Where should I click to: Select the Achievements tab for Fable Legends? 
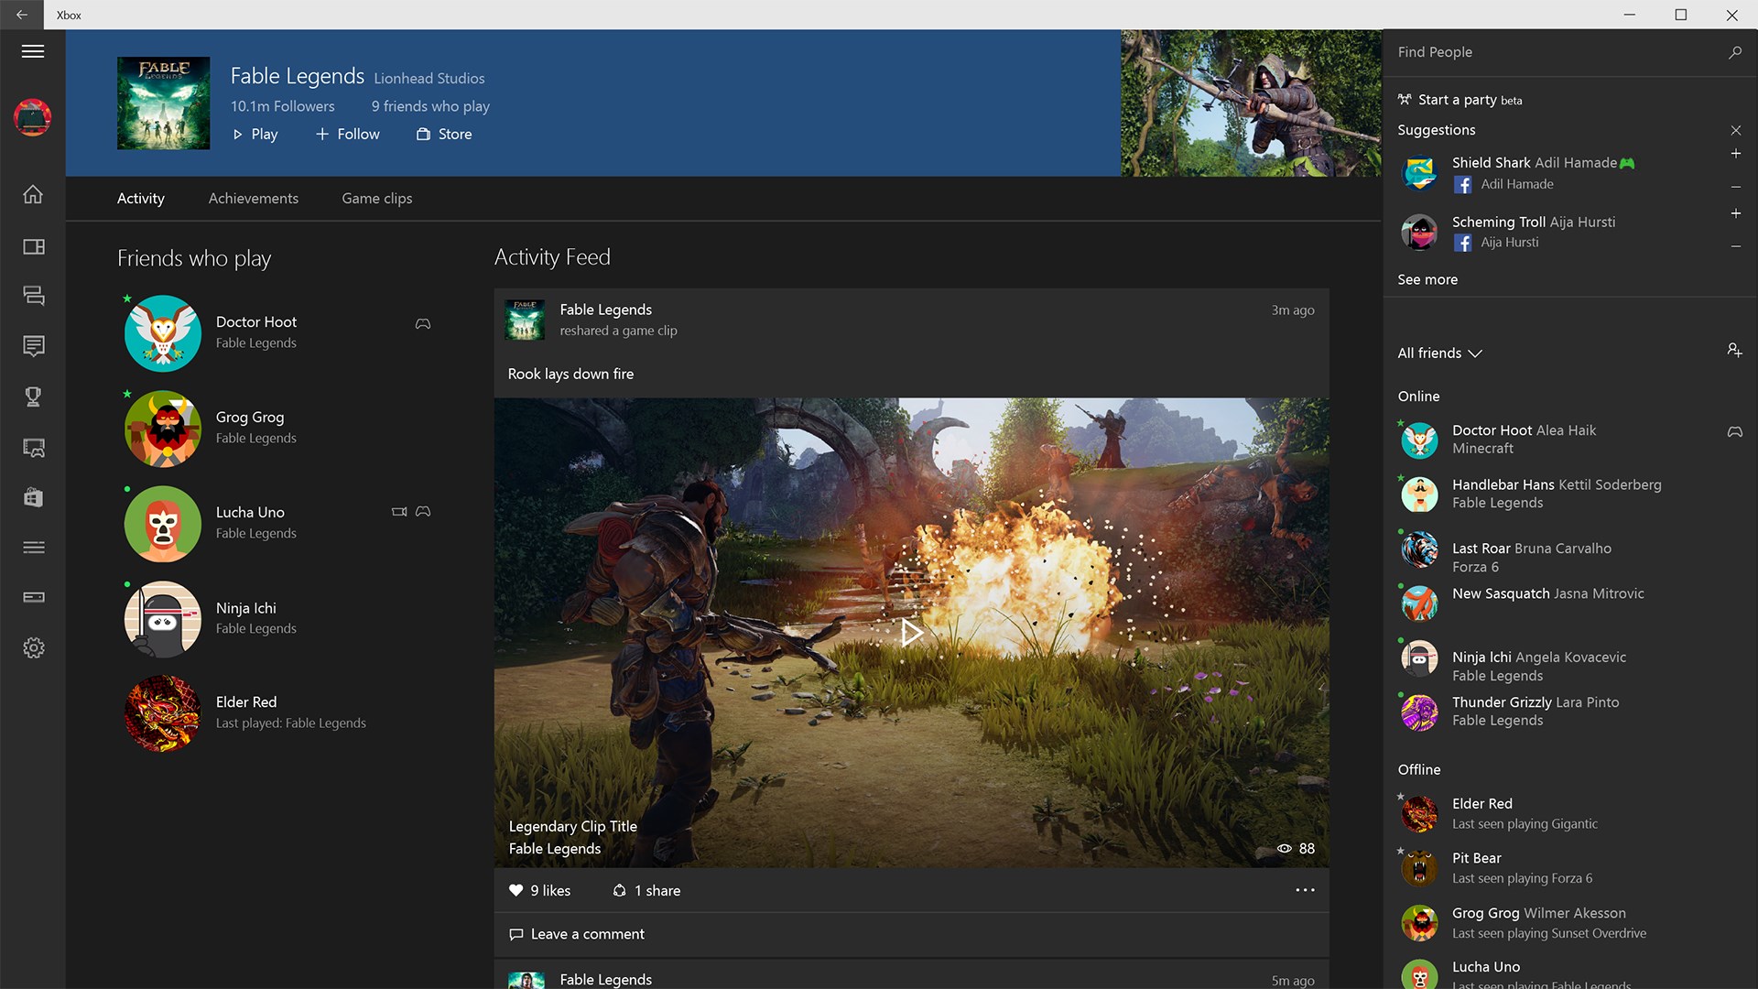pos(254,198)
